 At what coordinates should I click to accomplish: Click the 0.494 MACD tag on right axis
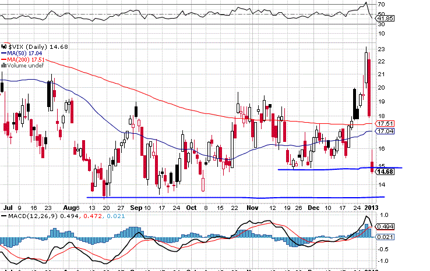[x=384, y=226]
